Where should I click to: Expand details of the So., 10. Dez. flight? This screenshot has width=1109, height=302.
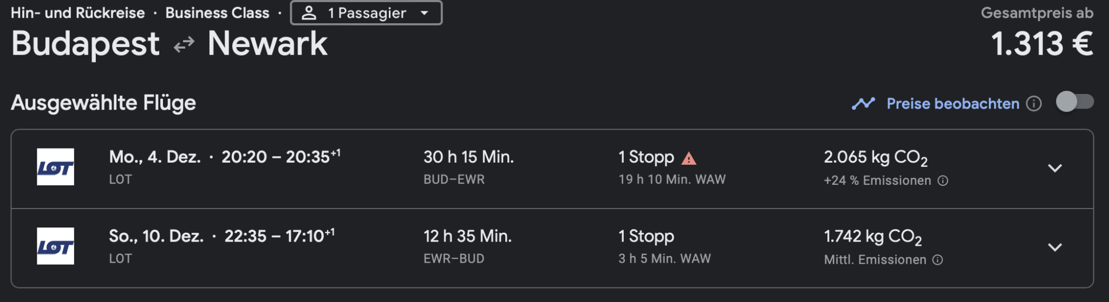tap(1054, 247)
